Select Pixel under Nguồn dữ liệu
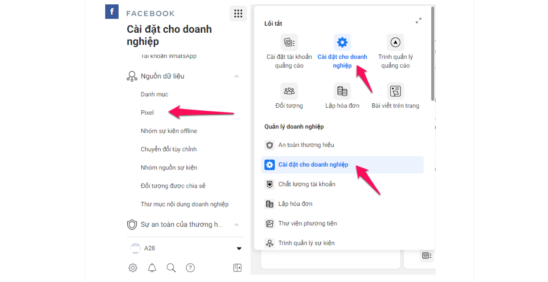The height and width of the screenshot is (282, 548). click(147, 113)
